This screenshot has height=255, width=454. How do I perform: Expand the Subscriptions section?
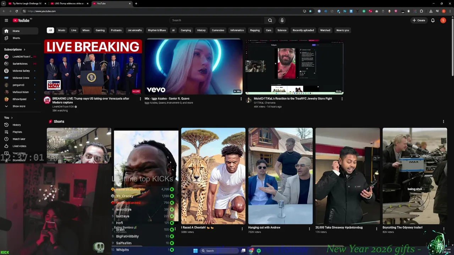[15, 50]
